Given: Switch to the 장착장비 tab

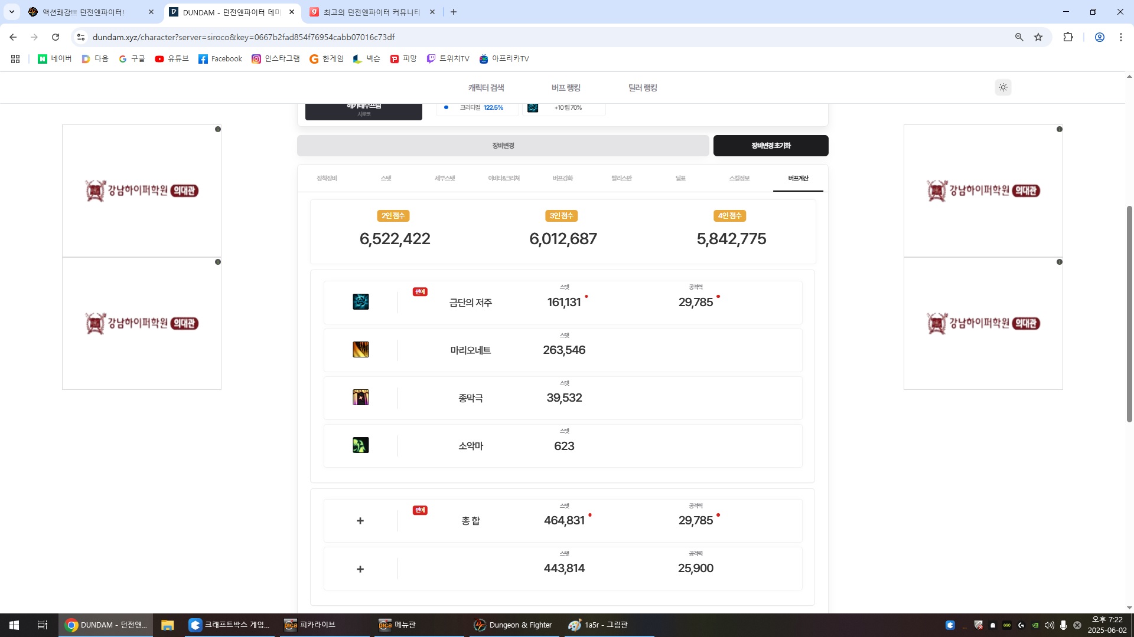Looking at the screenshot, I should point(327,178).
